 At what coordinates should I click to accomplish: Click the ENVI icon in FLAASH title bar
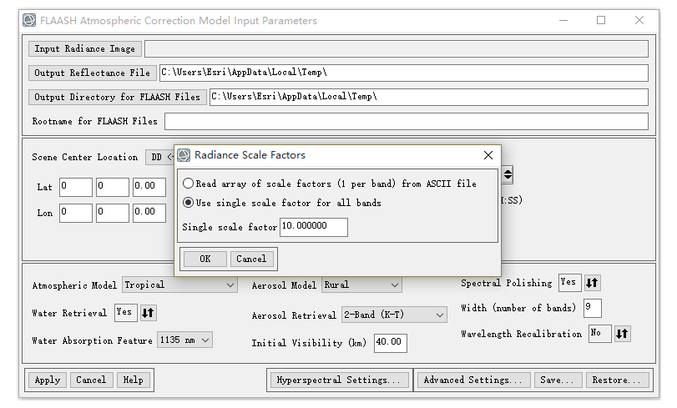(29, 20)
